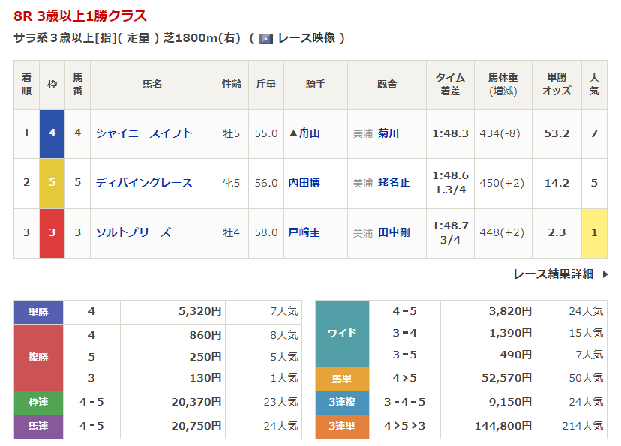The height and width of the screenshot is (446, 621).
Task: Click column header 馬名
Action: (152, 84)
